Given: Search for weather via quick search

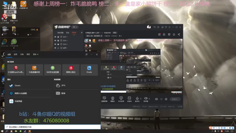Looking at the screenshot, I should pyautogui.click(x=76, y=85).
